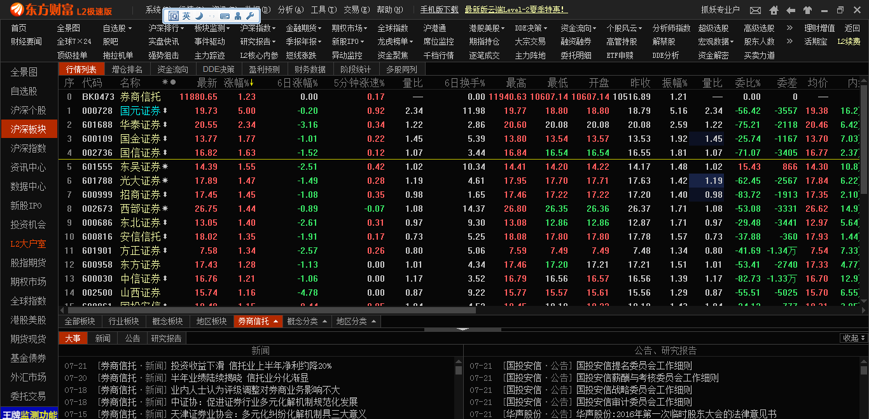This screenshot has height=419, width=869.
Task: Open 沪深个股 in left sidebar
Action: (x=28, y=111)
